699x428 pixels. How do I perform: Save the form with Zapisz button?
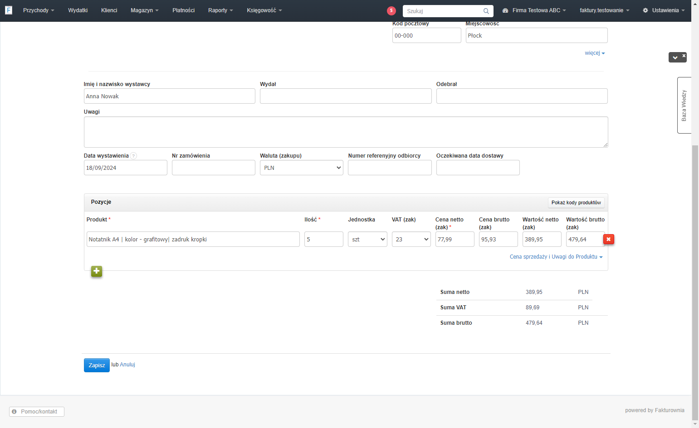pyautogui.click(x=97, y=365)
